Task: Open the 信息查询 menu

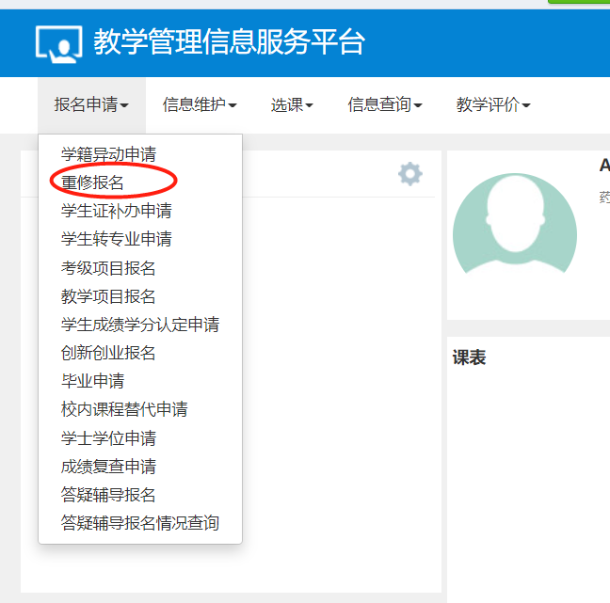Action: click(x=384, y=105)
